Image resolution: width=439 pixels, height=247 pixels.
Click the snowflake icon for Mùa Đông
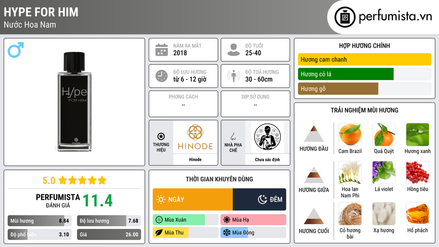coord(227,232)
